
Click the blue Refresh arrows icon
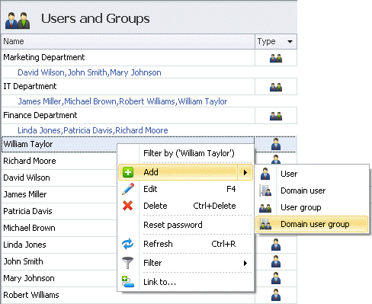click(x=127, y=244)
